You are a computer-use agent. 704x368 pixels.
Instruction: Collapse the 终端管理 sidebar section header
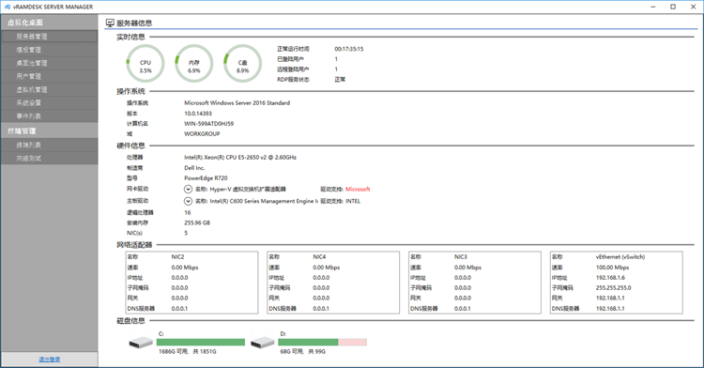[50, 131]
